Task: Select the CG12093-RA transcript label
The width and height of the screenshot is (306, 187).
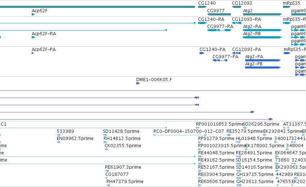Action: [x=246, y=19]
